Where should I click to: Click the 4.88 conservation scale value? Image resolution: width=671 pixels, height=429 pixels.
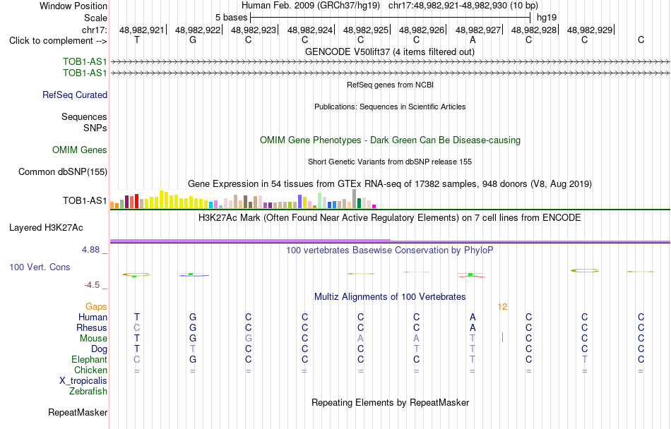point(90,250)
